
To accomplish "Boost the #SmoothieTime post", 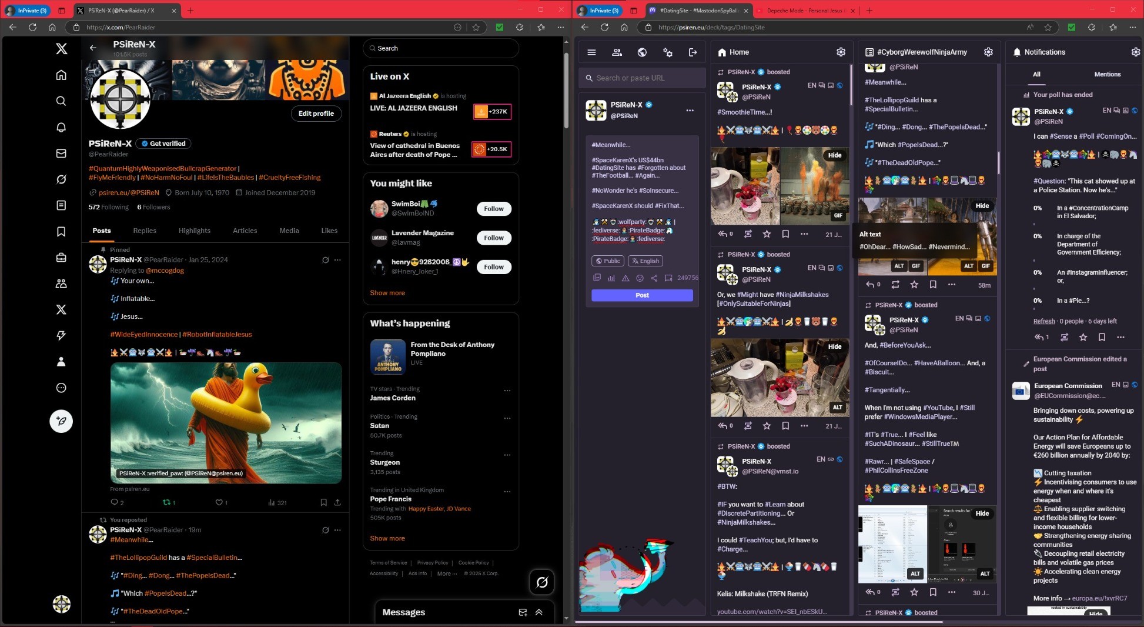I will coord(748,234).
